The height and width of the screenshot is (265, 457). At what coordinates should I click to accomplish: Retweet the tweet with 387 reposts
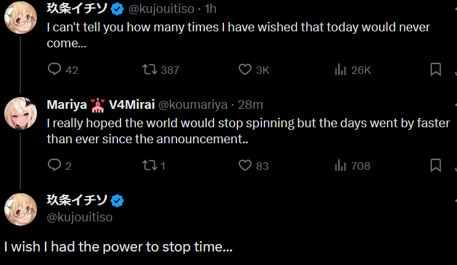(149, 69)
